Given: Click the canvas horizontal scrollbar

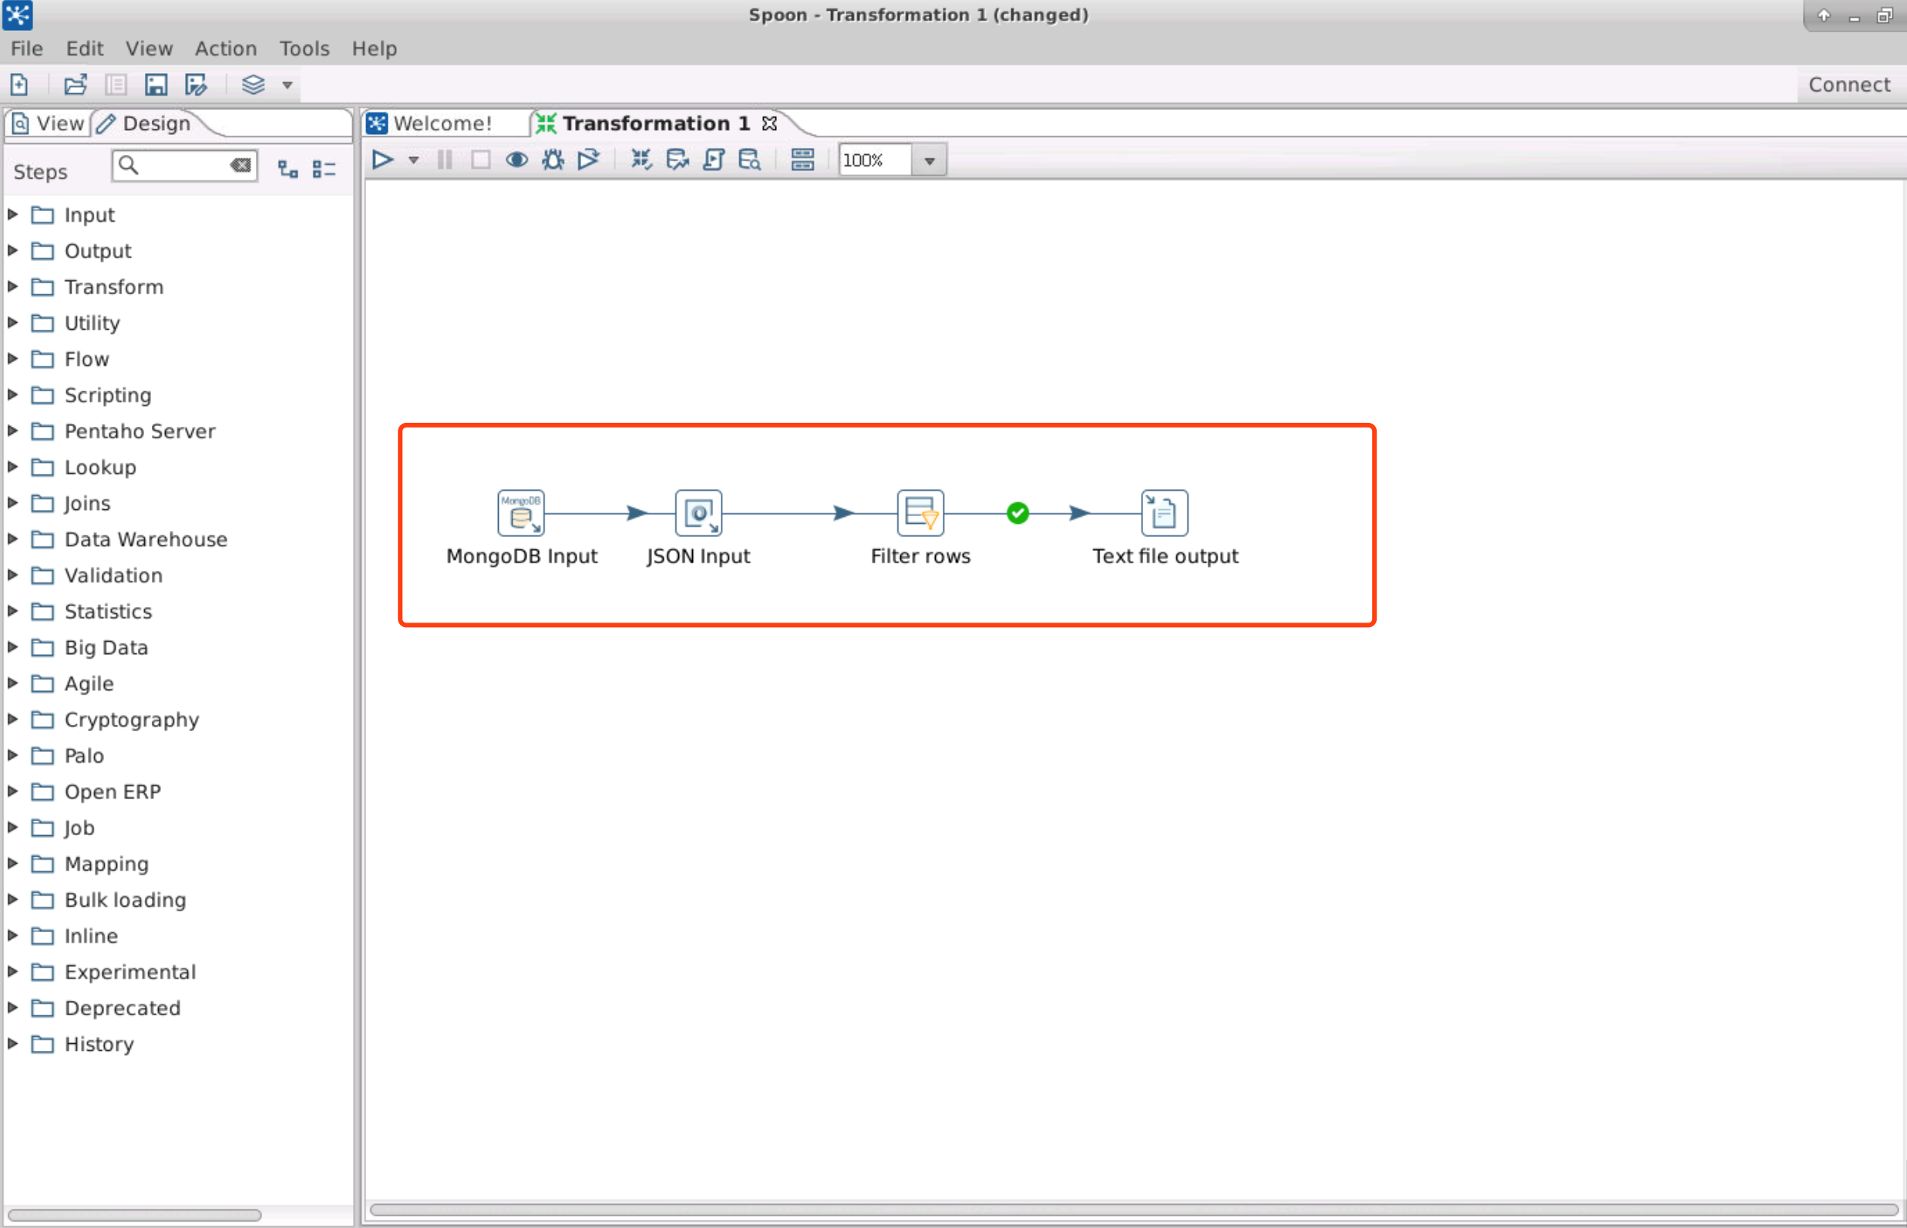Looking at the screenshot, I should pos(1133,1210).
